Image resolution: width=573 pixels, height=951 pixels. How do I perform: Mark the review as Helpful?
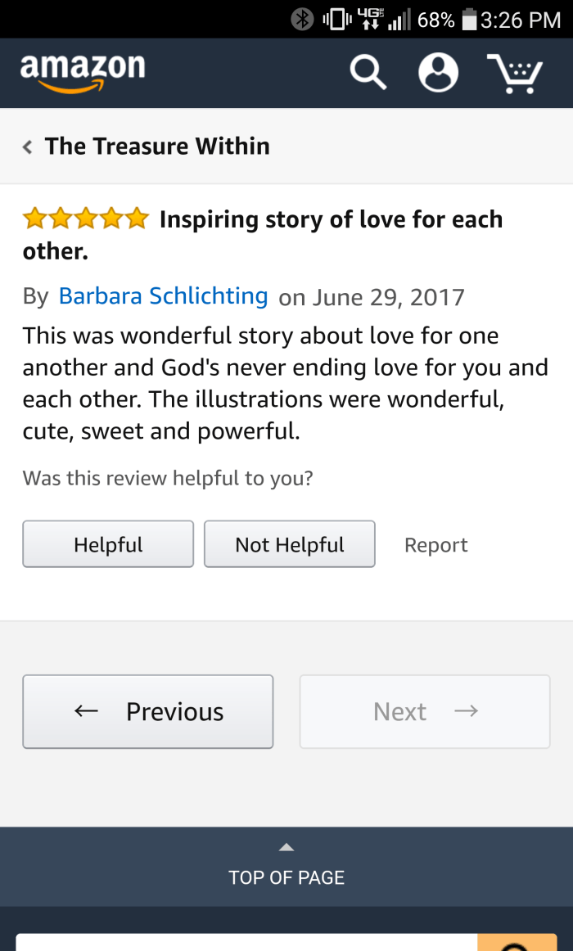(x=108, y=544)
